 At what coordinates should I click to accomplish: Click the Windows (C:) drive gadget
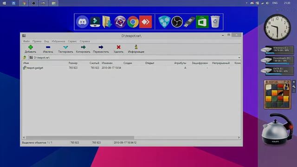pos(278,50)
